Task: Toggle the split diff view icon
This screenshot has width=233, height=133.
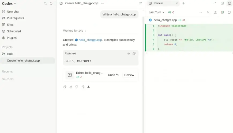Action: (222, 12)
